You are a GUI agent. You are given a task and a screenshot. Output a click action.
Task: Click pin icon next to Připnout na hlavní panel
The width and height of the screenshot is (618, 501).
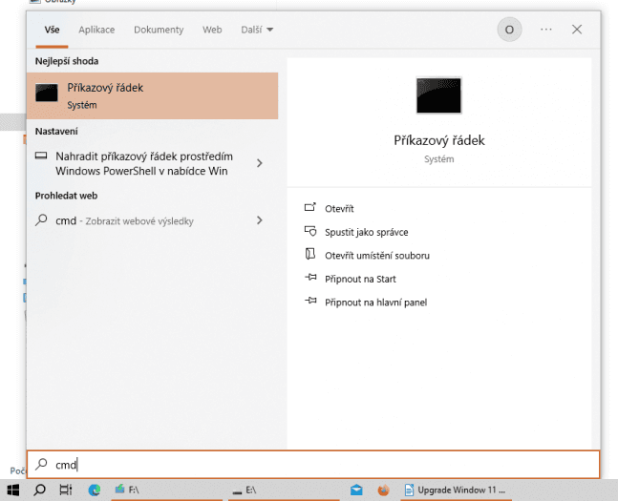310,301
